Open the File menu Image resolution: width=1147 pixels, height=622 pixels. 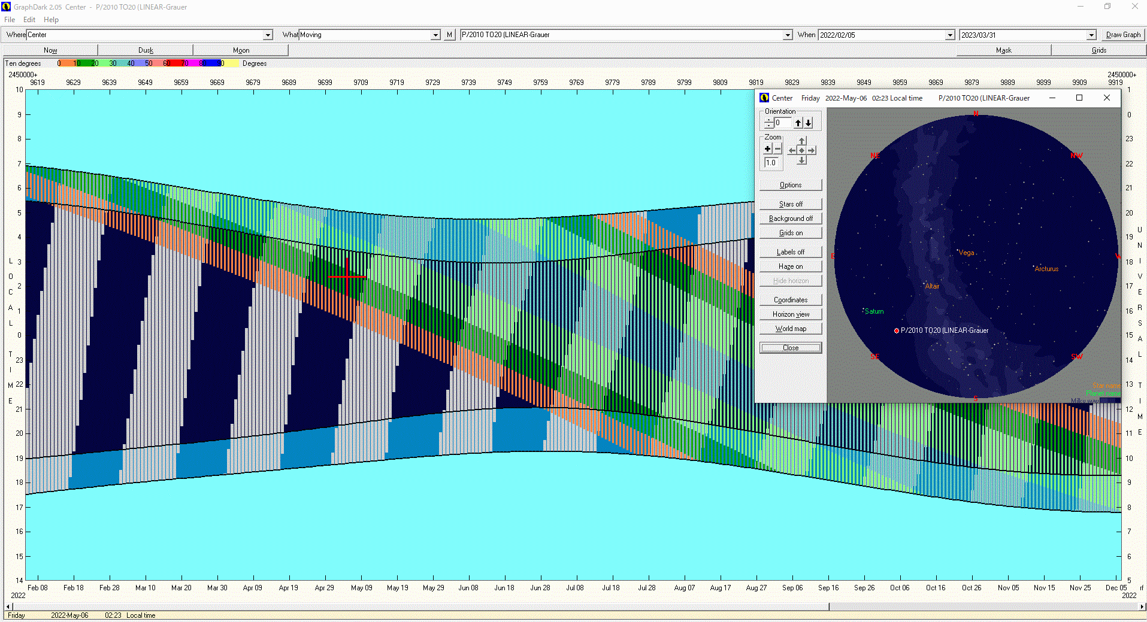(10, 20)
